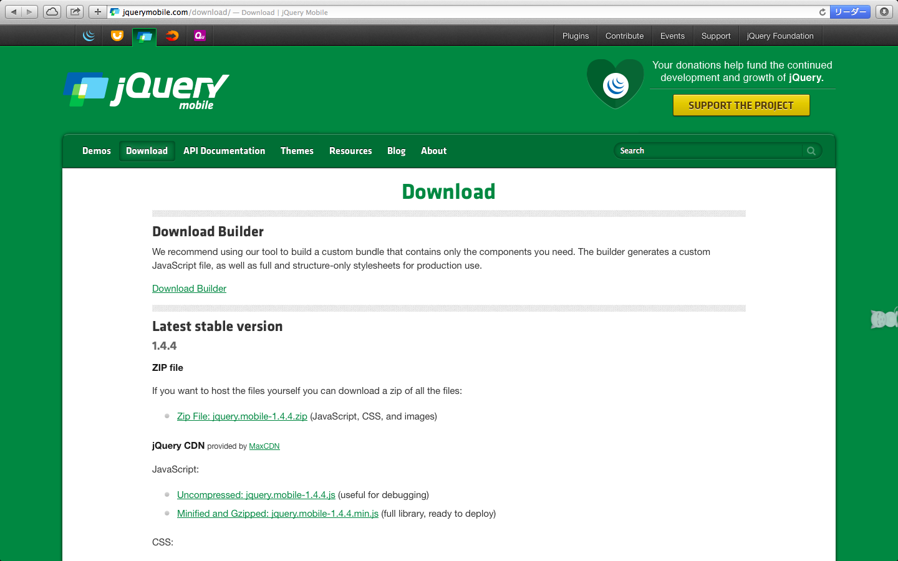
Task: Open the jQuery UI site icon
Action: click(117, 36)
